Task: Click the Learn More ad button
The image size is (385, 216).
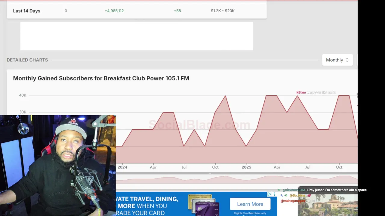Action: tap(250, 204)
